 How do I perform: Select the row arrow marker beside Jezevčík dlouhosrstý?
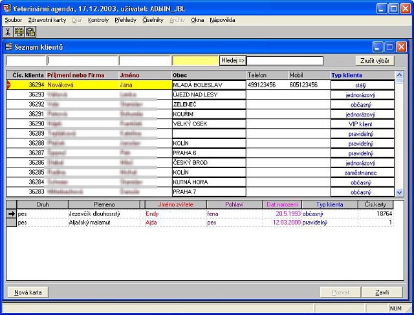pos(11,213)
